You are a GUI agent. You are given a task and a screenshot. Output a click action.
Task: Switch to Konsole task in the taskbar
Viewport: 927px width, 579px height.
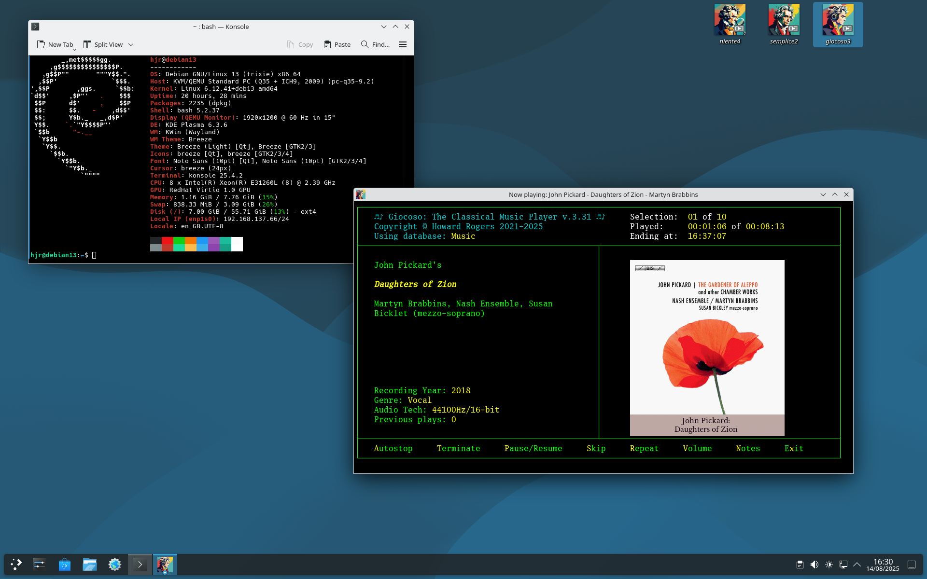click(140, 564)
